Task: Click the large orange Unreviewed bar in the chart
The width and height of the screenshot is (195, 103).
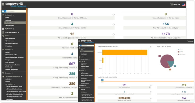Action: [125, 52]
